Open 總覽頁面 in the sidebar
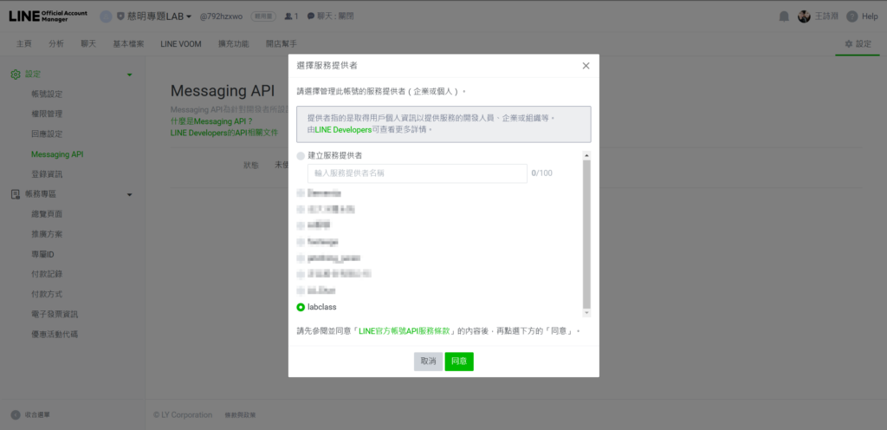Image resolution: width=887 pixels, height=430 pixels. [x=47, y=214]
